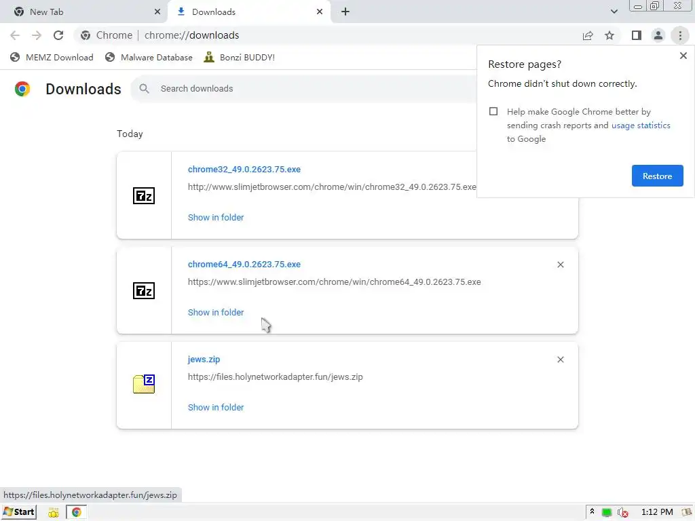Open the usage statistics link
The image size is (695, 521).
(x=641, y=126)
